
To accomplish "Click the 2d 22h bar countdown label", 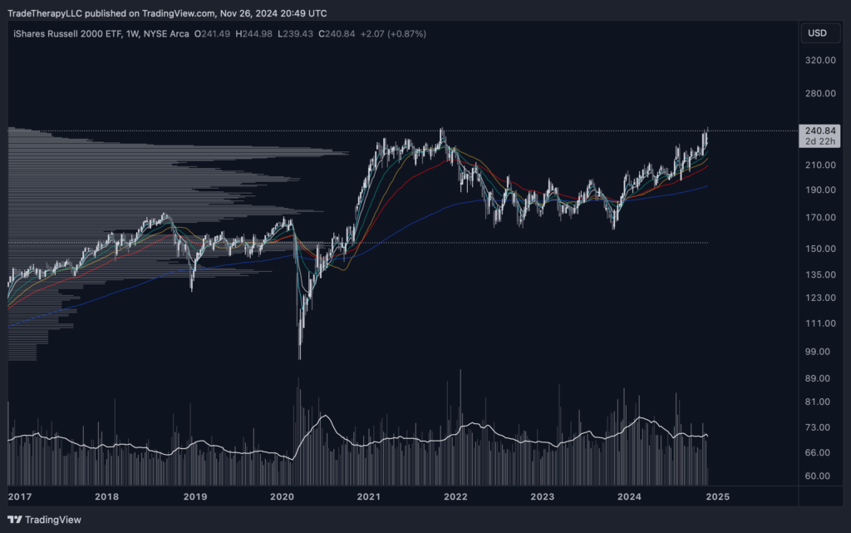I will coord(820,142).
